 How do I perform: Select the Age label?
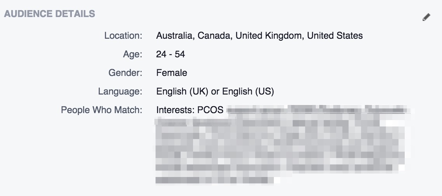click(132, 54)
